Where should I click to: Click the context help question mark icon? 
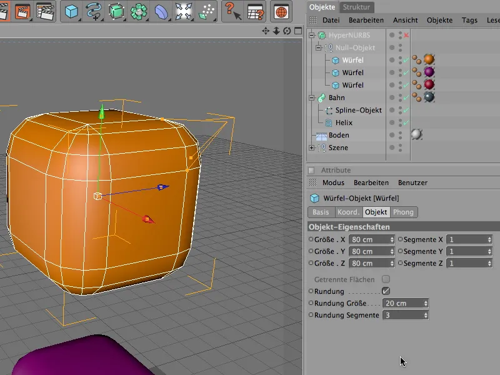click(x=232, y=11)
